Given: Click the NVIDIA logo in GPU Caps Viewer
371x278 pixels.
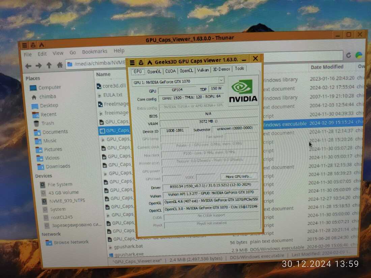Looking at the screenshot, I should 243,91.
